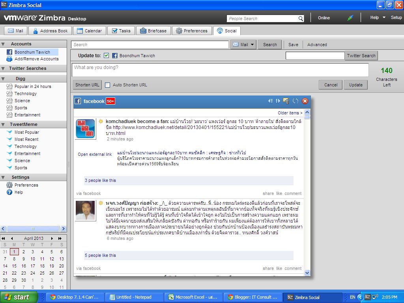Collapse the Settings section
Screen dimensions: 404x303
click(3, 177)
